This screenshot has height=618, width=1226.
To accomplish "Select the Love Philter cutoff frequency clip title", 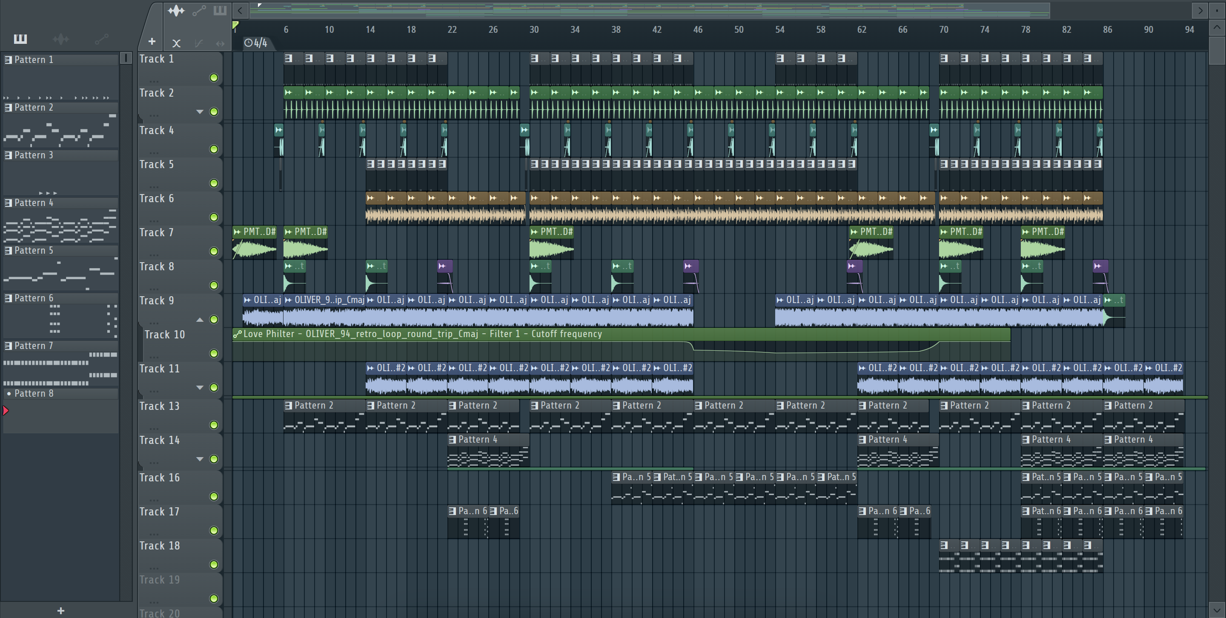I will (423, 334).
